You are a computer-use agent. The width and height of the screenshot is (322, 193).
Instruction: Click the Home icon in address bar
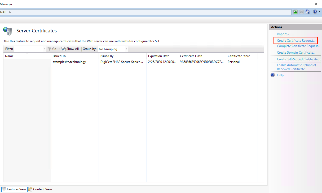(x=308, y=12)
